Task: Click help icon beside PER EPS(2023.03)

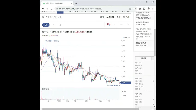Action: click(150, 29)
